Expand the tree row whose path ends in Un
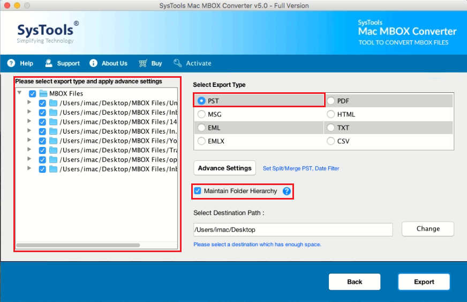This screenshot has height=302, width=467. point(29,102)
